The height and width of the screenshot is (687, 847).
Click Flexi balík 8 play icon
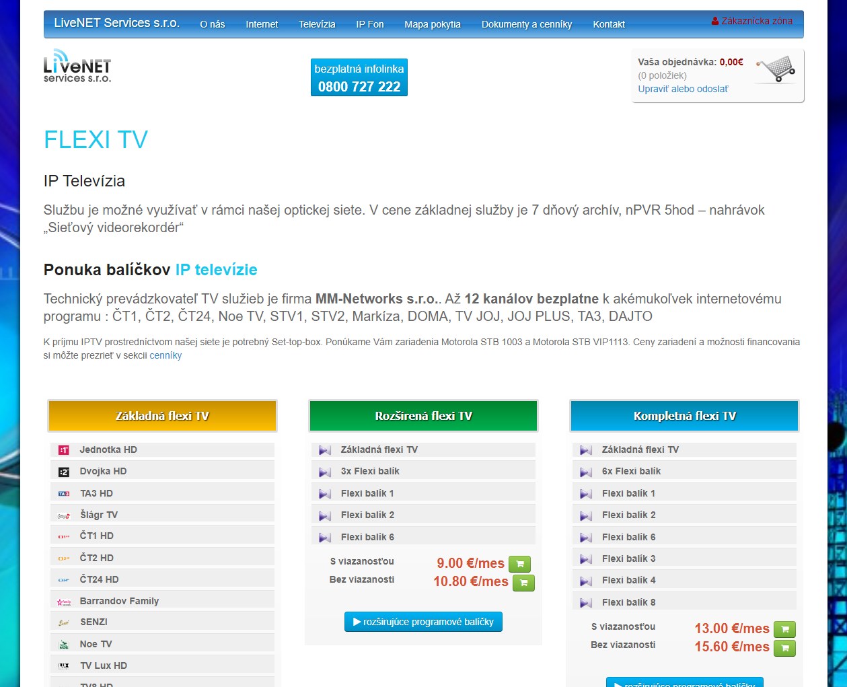[586, 603]
